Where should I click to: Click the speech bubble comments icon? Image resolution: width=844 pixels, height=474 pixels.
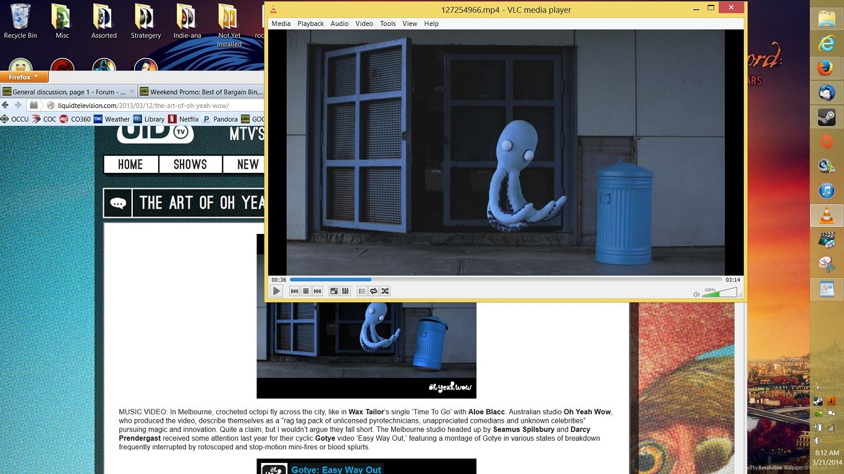point(118,203)
